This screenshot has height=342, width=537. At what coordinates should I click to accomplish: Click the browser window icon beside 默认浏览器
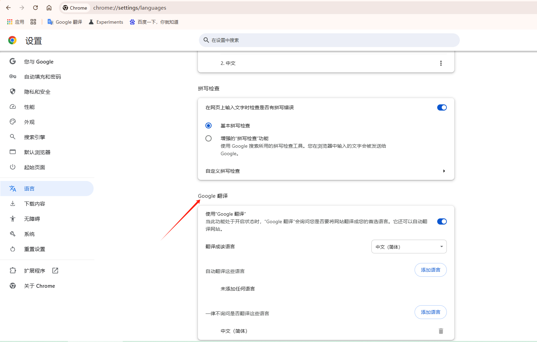click(x=13, y=152)
